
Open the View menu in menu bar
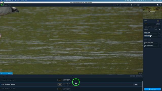(18, 1)
